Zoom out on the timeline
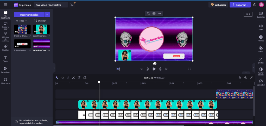 coord(240,78)
